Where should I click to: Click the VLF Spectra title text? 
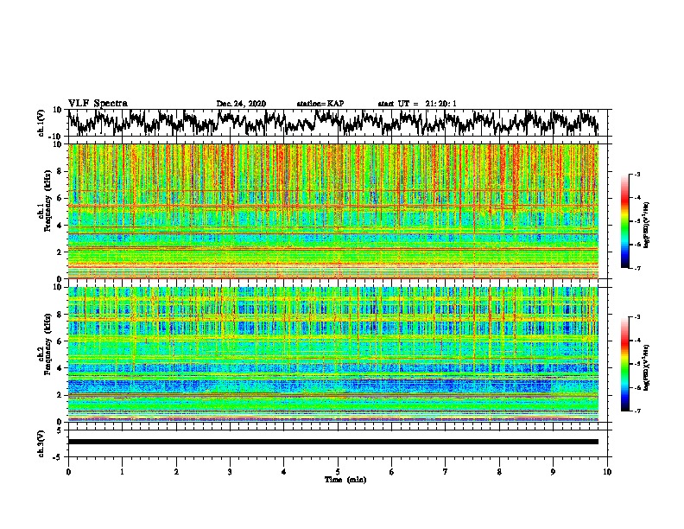pyautogui.click(x=98, y=103)
